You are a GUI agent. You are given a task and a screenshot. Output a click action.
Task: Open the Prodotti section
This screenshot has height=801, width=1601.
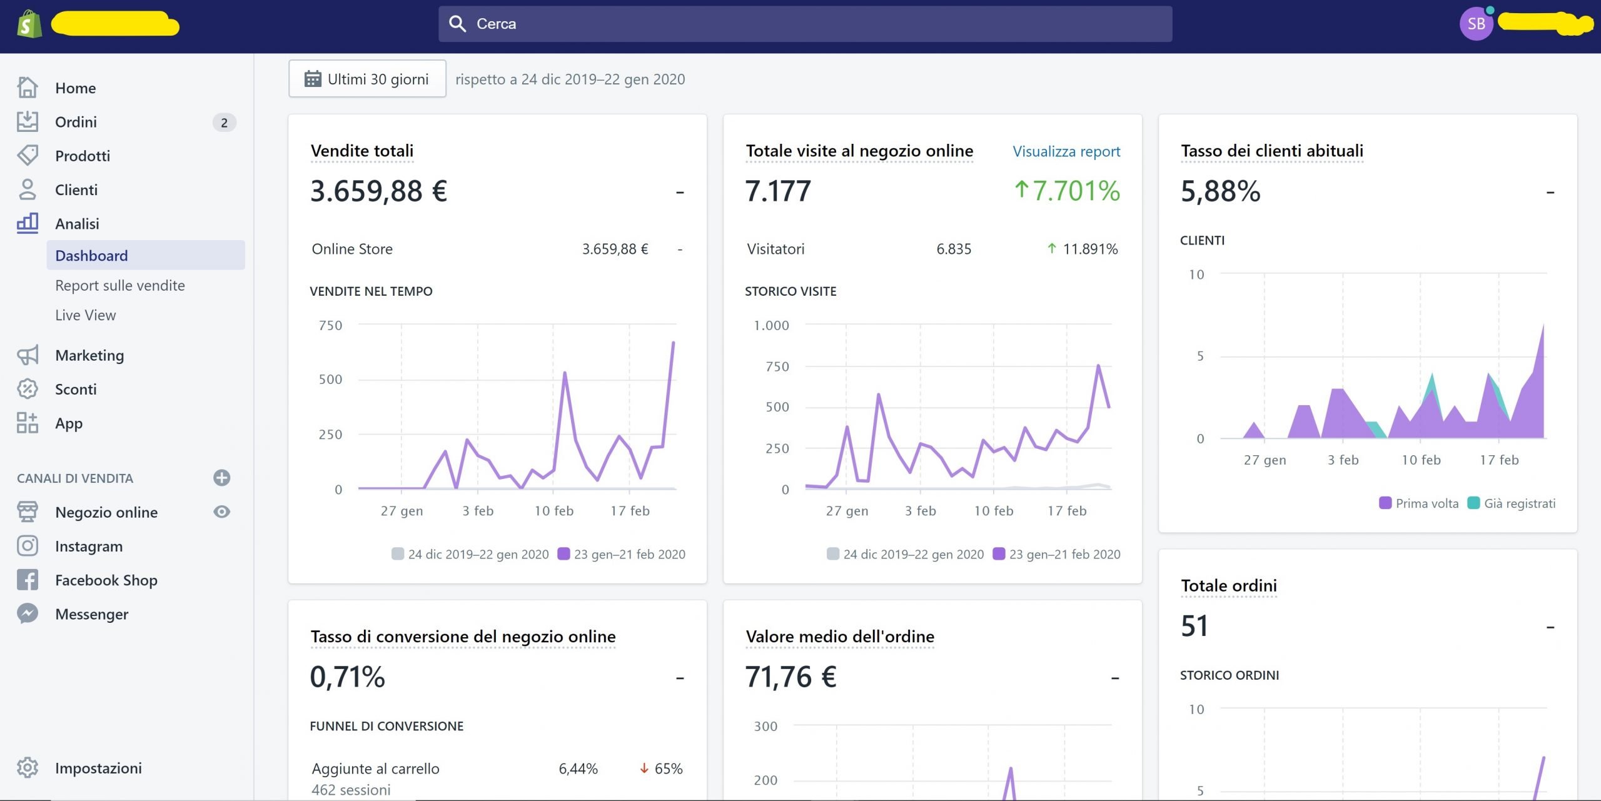click(82, 156)
